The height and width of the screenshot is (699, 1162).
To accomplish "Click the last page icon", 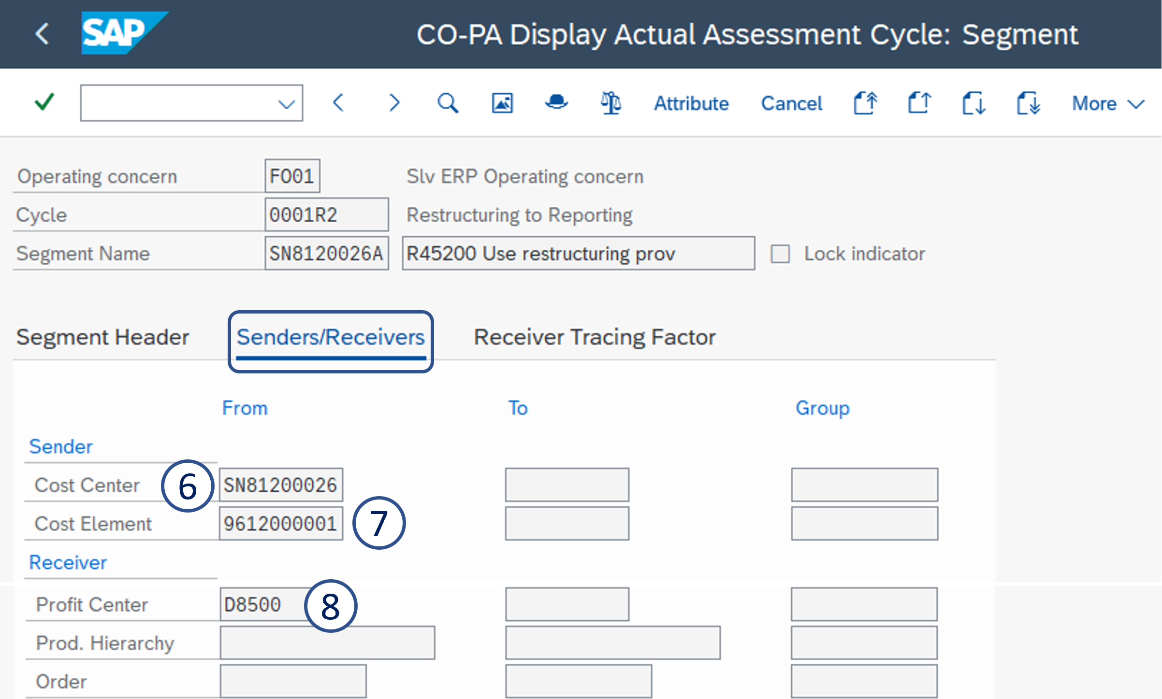I will tap(1028, 103).
